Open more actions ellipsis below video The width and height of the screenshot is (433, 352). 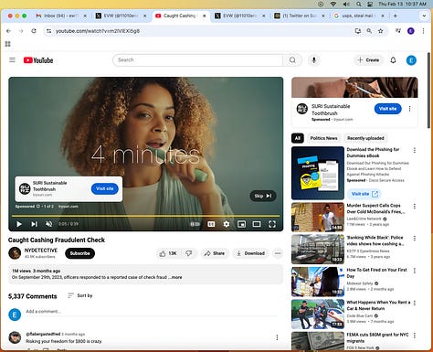(278, 253)
